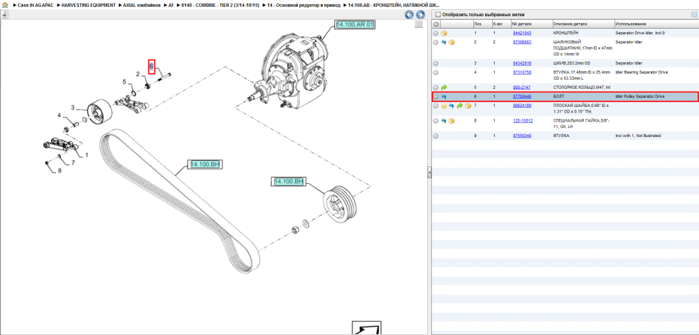Open part number link 87708446
The height and width of the screenshot is (335, 699).
[521, 97]
